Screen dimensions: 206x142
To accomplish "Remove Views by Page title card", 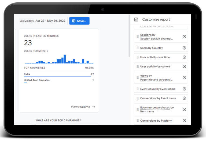I will [x=184, y=78].
